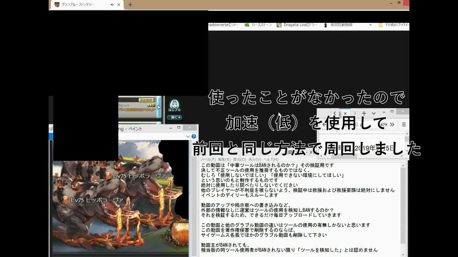The width and height of the screenshot is (458, 257).
Task: Open the Shadowverse bookmark
Action: [224, 25]
